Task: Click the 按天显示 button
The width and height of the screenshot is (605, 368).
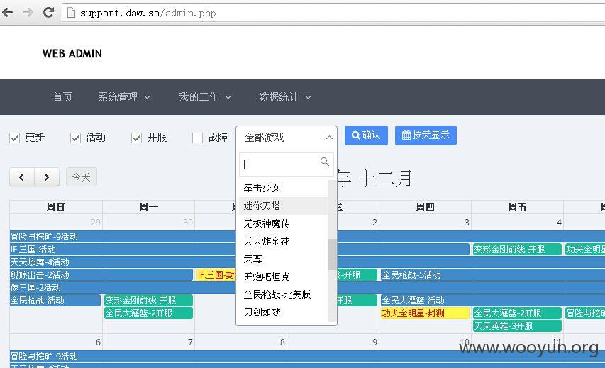Action: pos(426,135)
